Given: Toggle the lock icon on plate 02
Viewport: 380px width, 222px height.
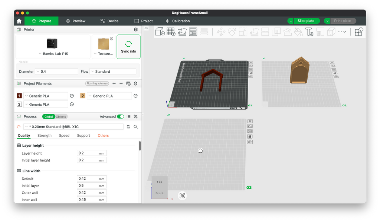Looking at the screenshot, I should [335, 73].
